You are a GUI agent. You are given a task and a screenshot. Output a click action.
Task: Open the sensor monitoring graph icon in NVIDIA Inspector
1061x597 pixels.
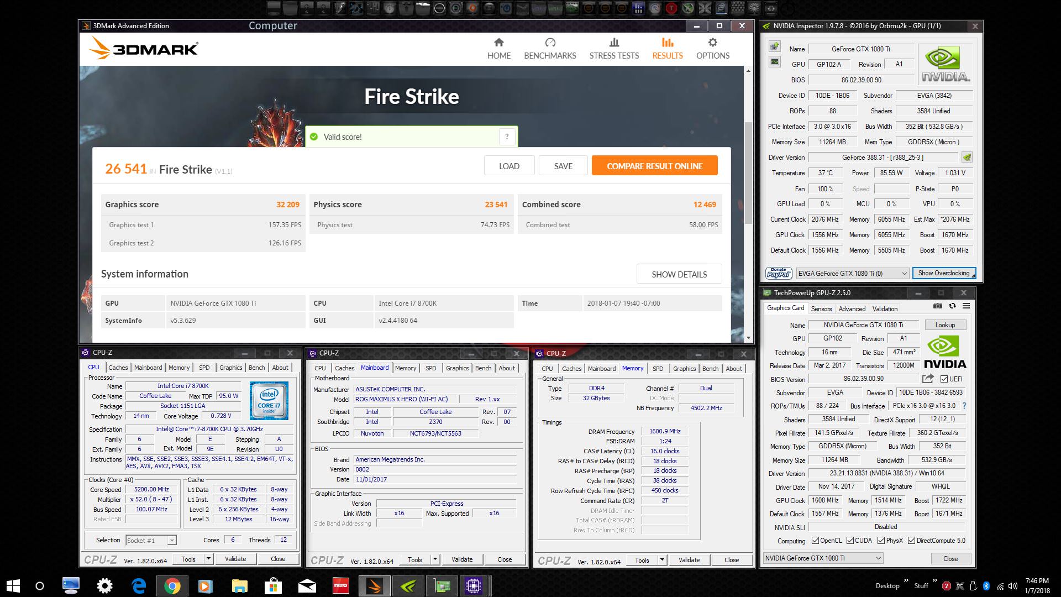coord(775,62)
